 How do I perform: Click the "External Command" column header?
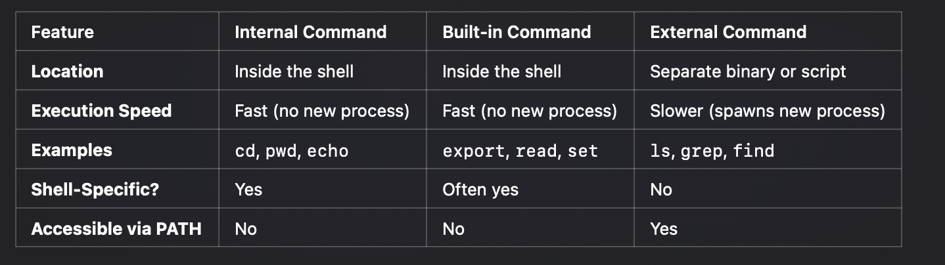pos(728,32)
